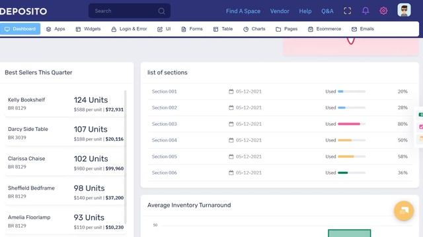Click calendar icon in Section 001 row
Viewport: 423px width, 237px height.
(x=231, y=92)
